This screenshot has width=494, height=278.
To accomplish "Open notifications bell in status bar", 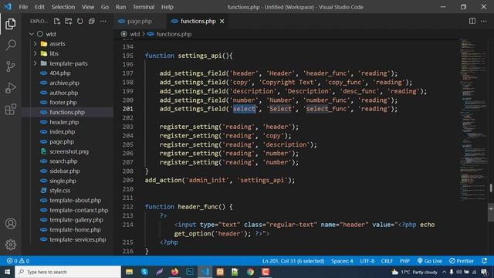I will [x=484, y=261].
